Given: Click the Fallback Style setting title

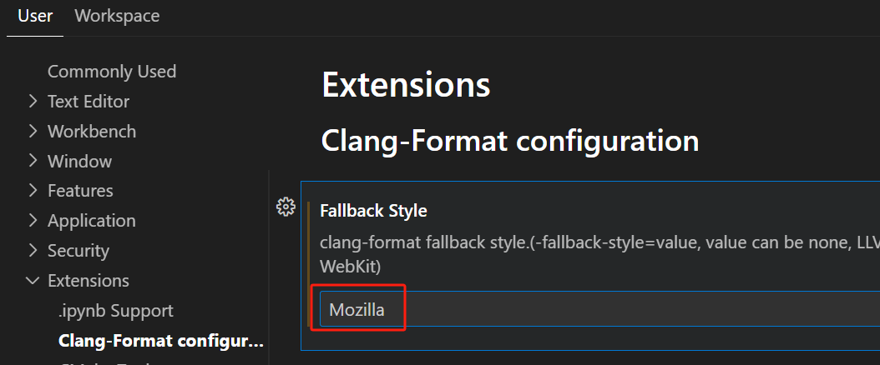Looking at the screenshot, I should [373, 211].
